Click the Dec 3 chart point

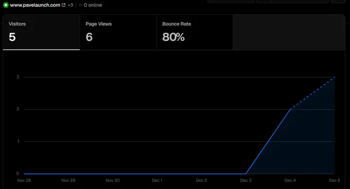(x=246, y=174)
